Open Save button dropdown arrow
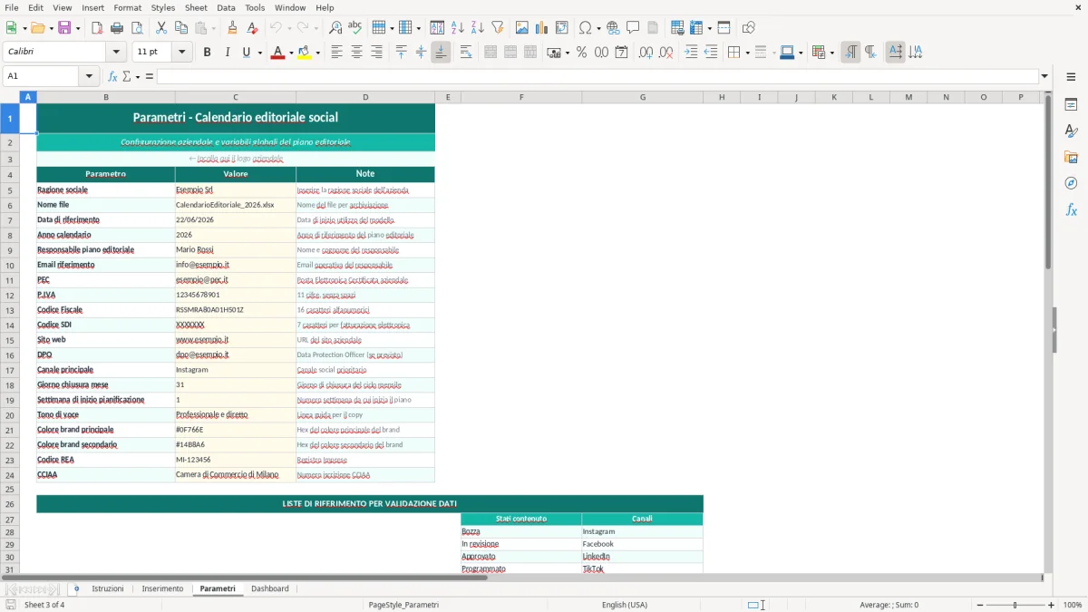Viewport: 1088px width, 612px height. click(x=78, y=28)
